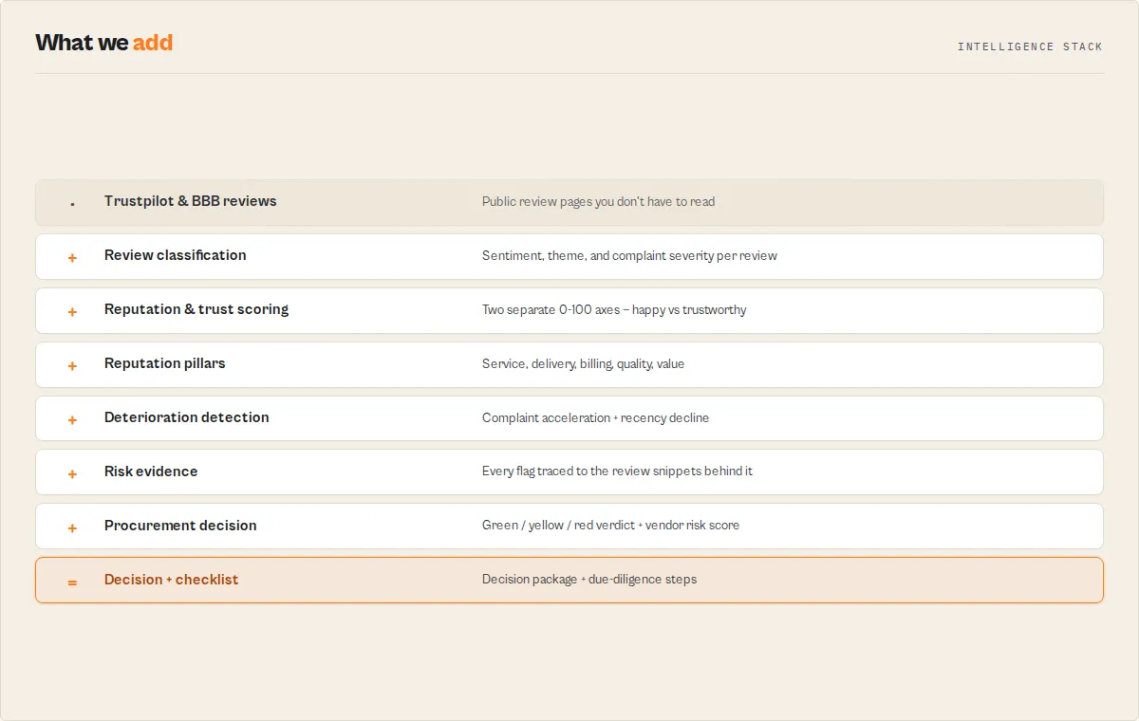Select the Reputation & trust scoring title
1139x721 pixels.
[x=196, y=309]
